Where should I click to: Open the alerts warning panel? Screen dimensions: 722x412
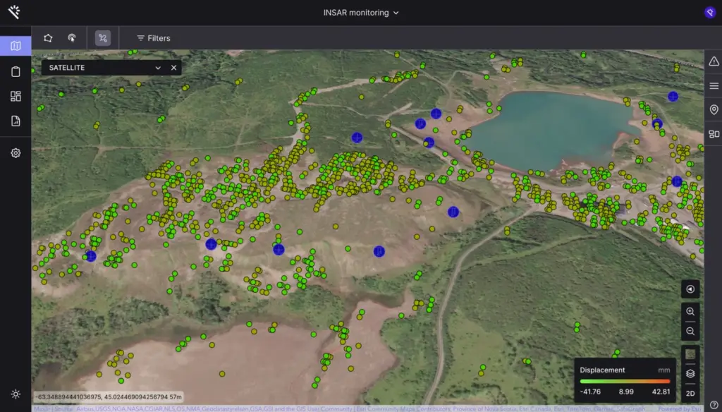point(714,61)
